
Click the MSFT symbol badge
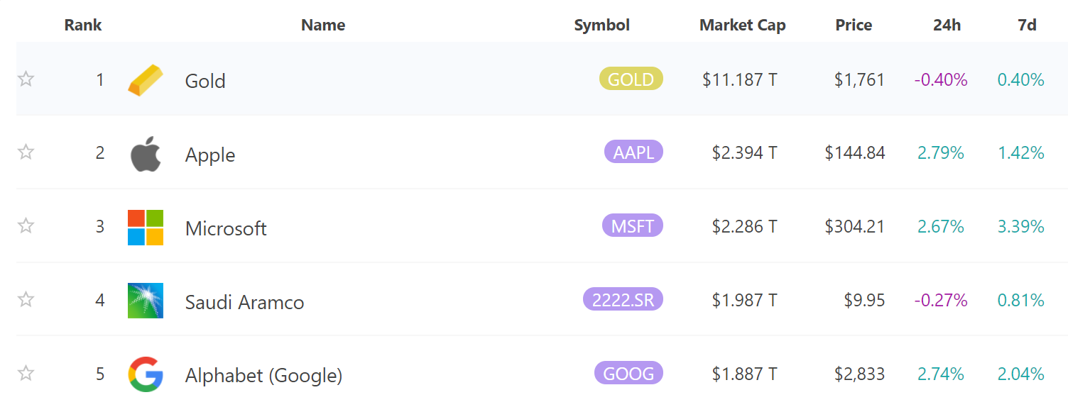coord(633,225)
